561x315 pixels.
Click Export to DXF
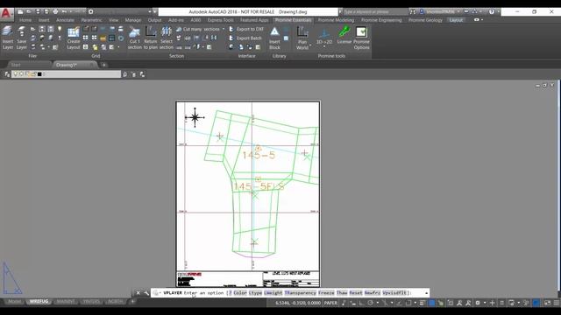point(246,29)
